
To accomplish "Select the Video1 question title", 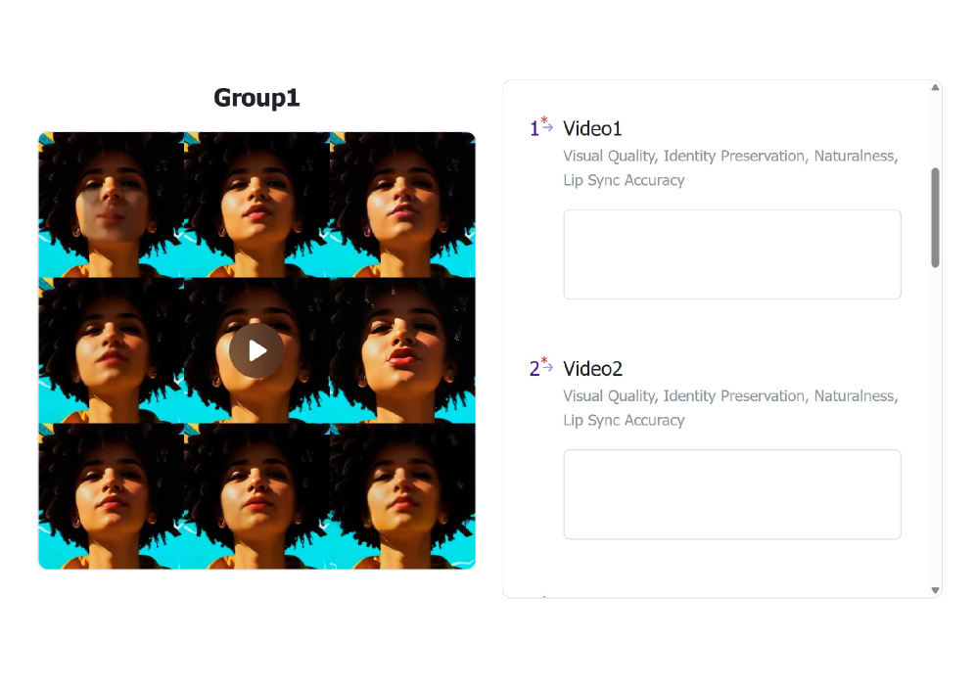I will 592,128.
